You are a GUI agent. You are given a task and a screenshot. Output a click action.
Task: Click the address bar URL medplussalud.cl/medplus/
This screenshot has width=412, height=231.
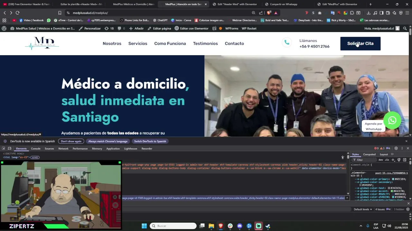(90, 13)
